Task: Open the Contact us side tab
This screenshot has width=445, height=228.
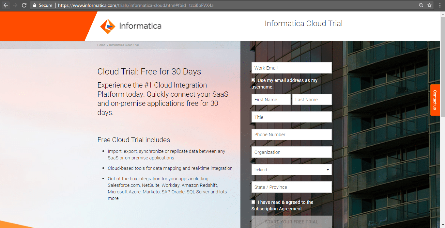Action: 435,100
